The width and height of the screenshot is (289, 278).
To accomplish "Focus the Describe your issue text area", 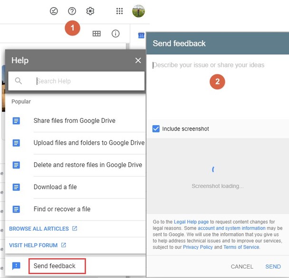I will [218, 86].
